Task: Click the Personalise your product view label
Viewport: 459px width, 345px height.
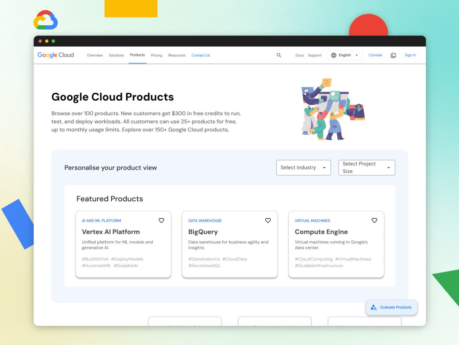Action: (110, 168)
